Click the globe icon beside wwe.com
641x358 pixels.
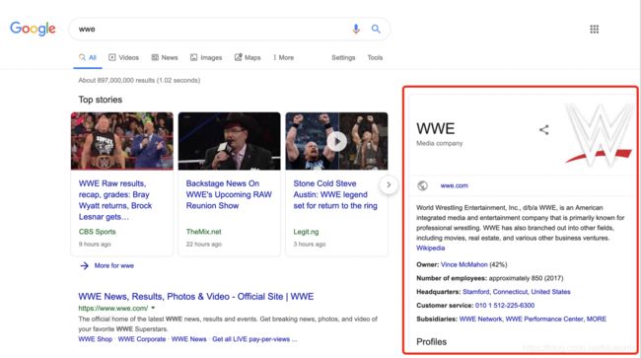pos(422,185)
